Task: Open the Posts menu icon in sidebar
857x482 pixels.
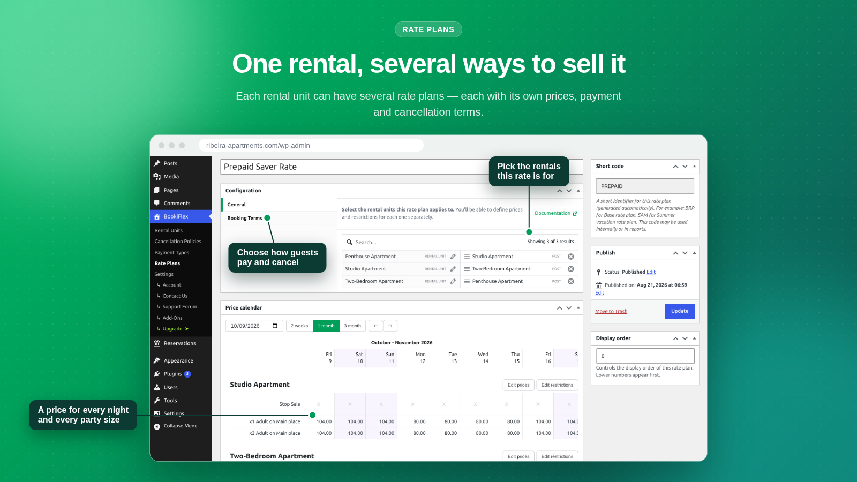Action: tap(157, 163)
